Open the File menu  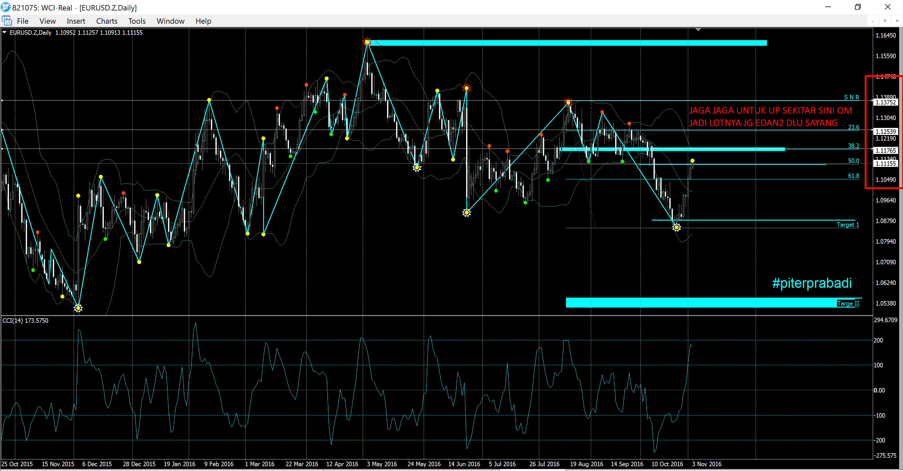coord(22,21)
